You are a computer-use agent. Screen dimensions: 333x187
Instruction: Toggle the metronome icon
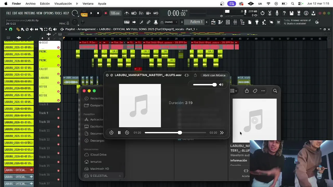(127, 13)
